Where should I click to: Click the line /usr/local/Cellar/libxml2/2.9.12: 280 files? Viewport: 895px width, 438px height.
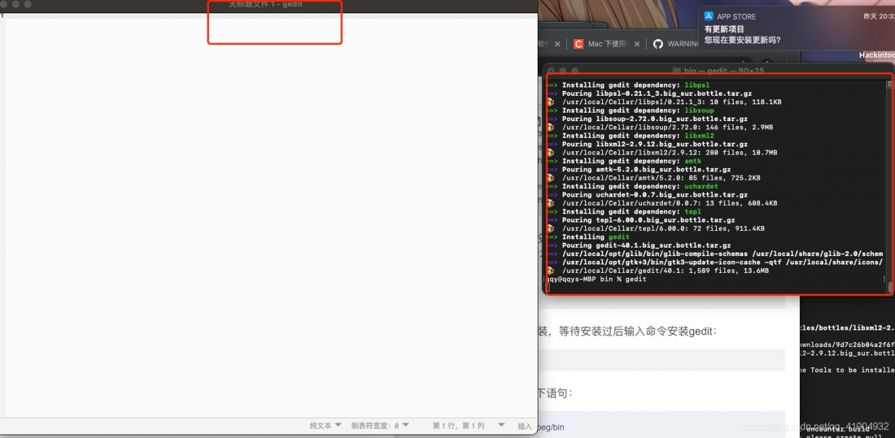[662, 153]
